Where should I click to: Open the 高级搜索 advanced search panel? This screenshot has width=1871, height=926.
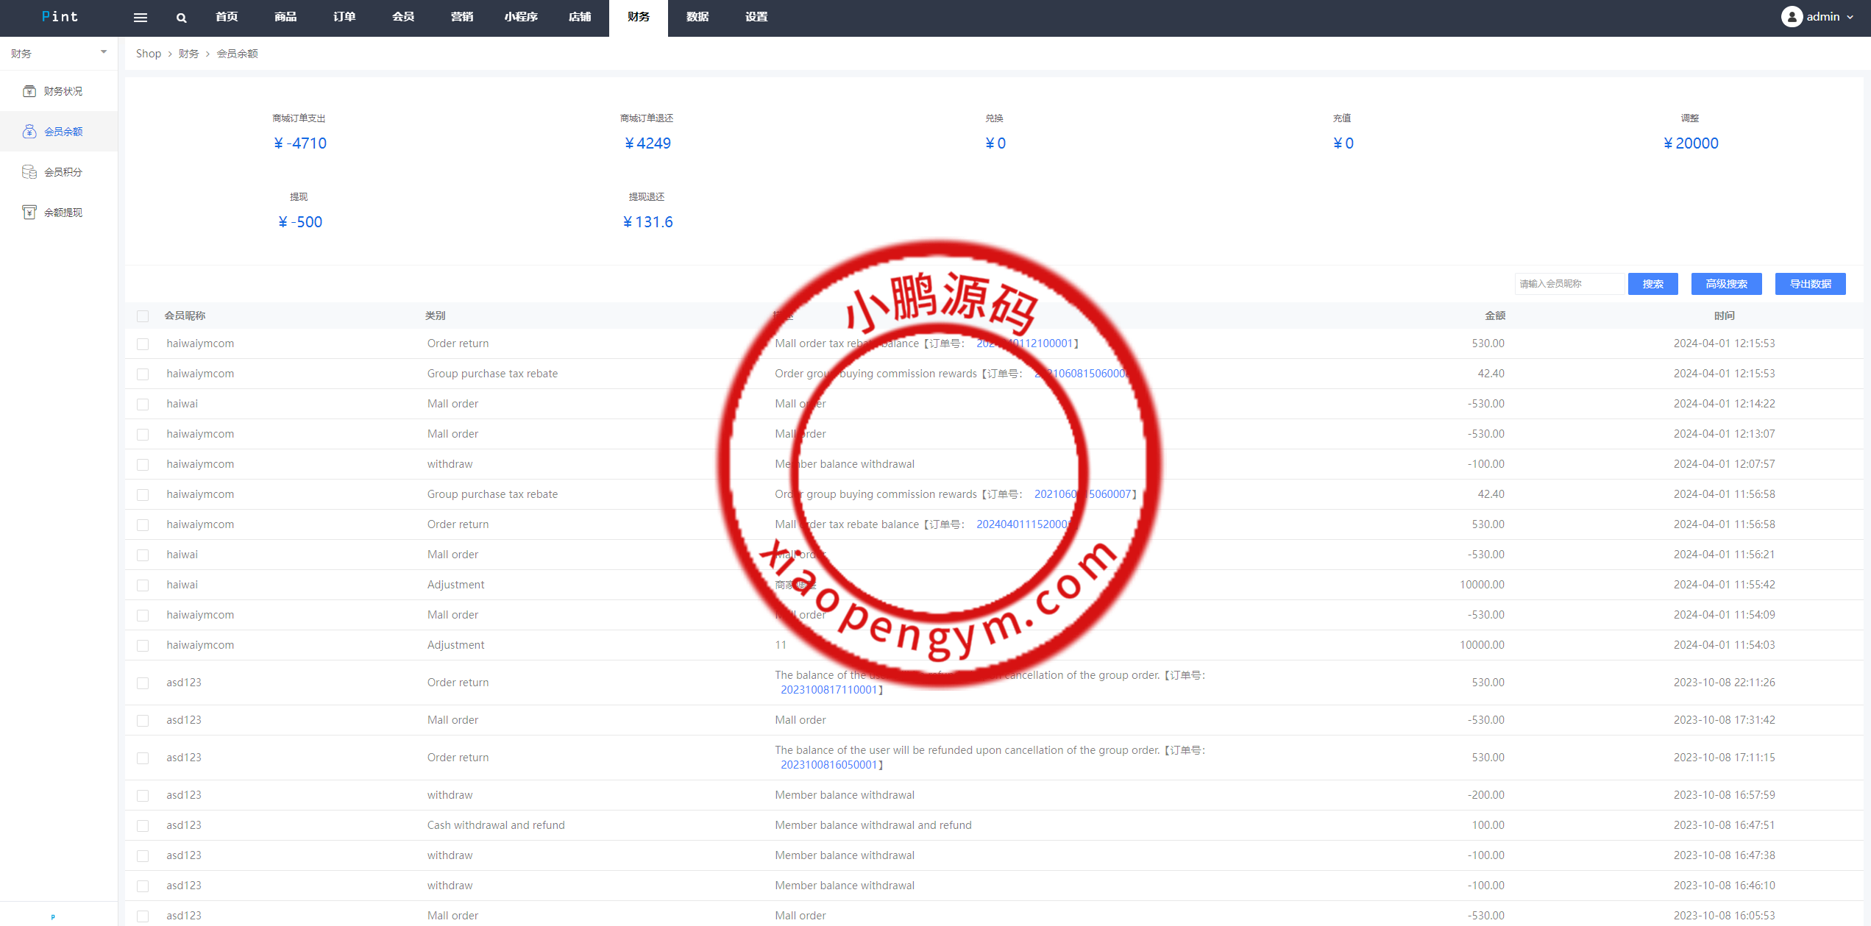point(1726,284)
